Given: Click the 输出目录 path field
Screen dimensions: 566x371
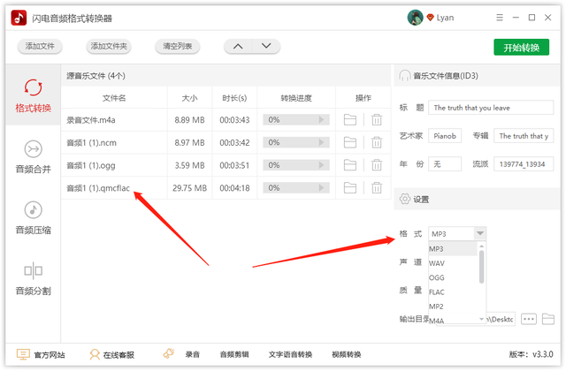Looking at the screenshot, I should pyautogui.click(x=501, y=319).
